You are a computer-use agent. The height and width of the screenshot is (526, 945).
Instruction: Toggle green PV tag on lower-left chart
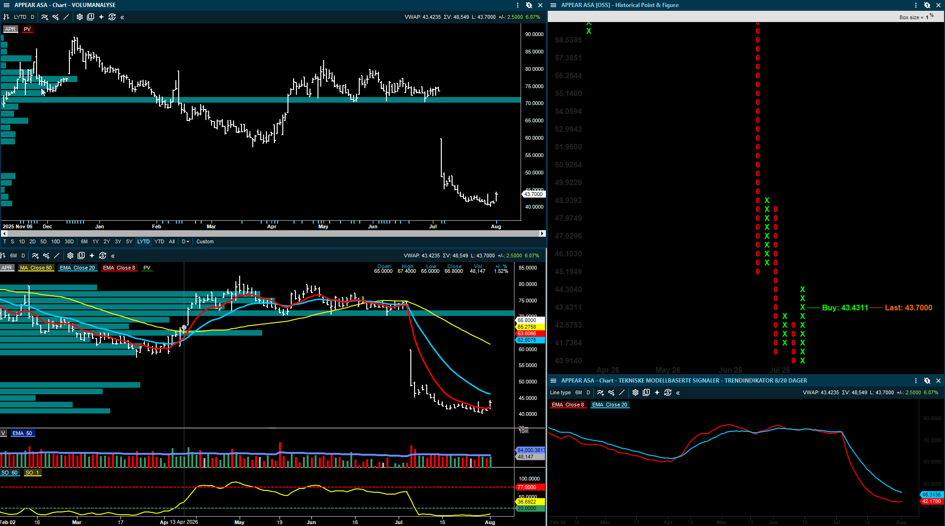click(x=147, y=268)
